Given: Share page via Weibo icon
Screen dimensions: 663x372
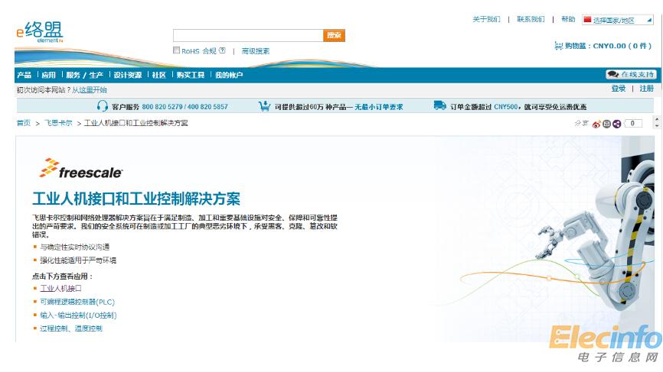Looking at the screenshot, I should tap(596, 124).
